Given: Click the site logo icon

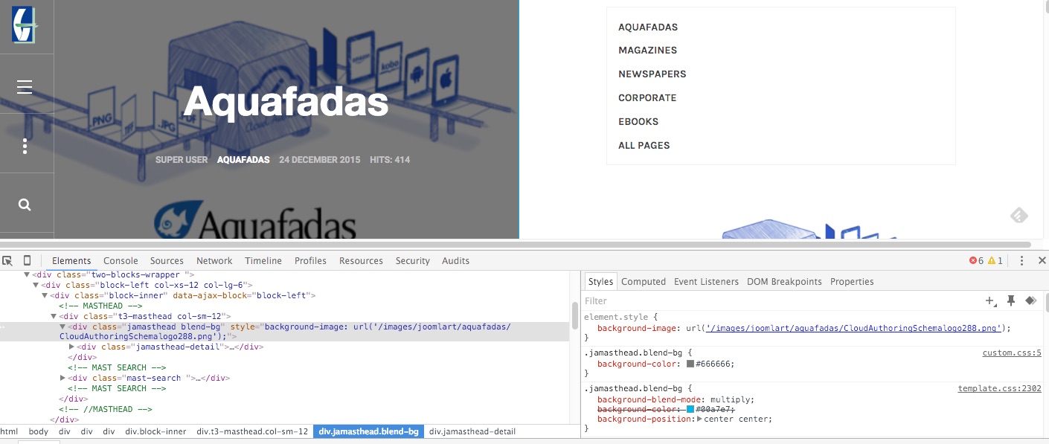Looking at the screenshot, I should pyautogui.click(x=24, y=25).
